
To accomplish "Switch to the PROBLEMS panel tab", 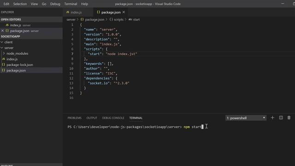I will (x=75, y=118).
